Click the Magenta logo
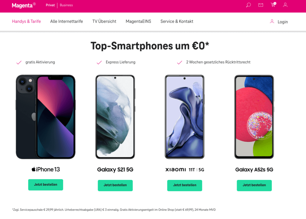The image size is (306, 219). click(x=24, y=5)
